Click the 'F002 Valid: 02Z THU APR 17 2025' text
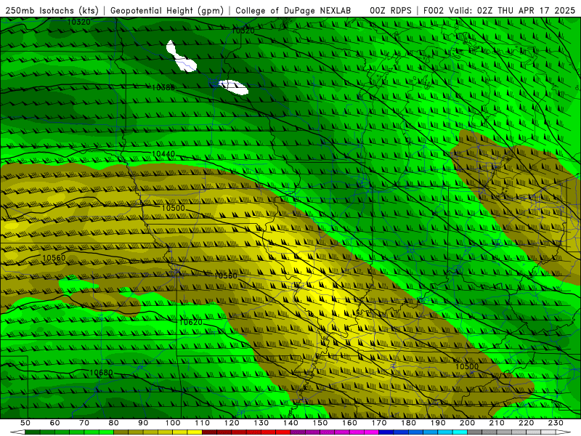 (499, 10)
